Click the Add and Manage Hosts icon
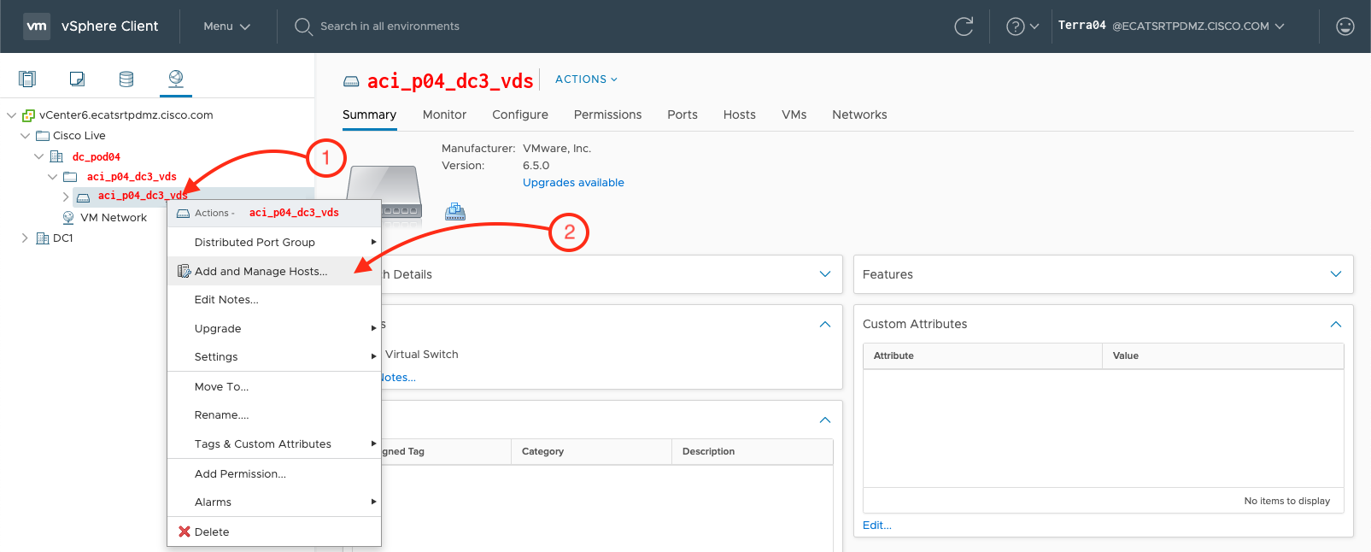Screen dimensions: 1371x552 [x=184, y=271]
